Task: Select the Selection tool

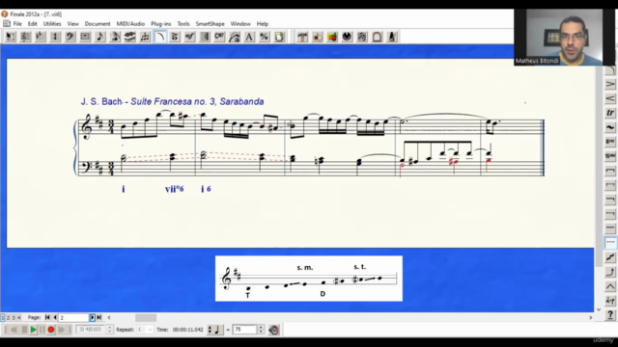Action: 11,37
